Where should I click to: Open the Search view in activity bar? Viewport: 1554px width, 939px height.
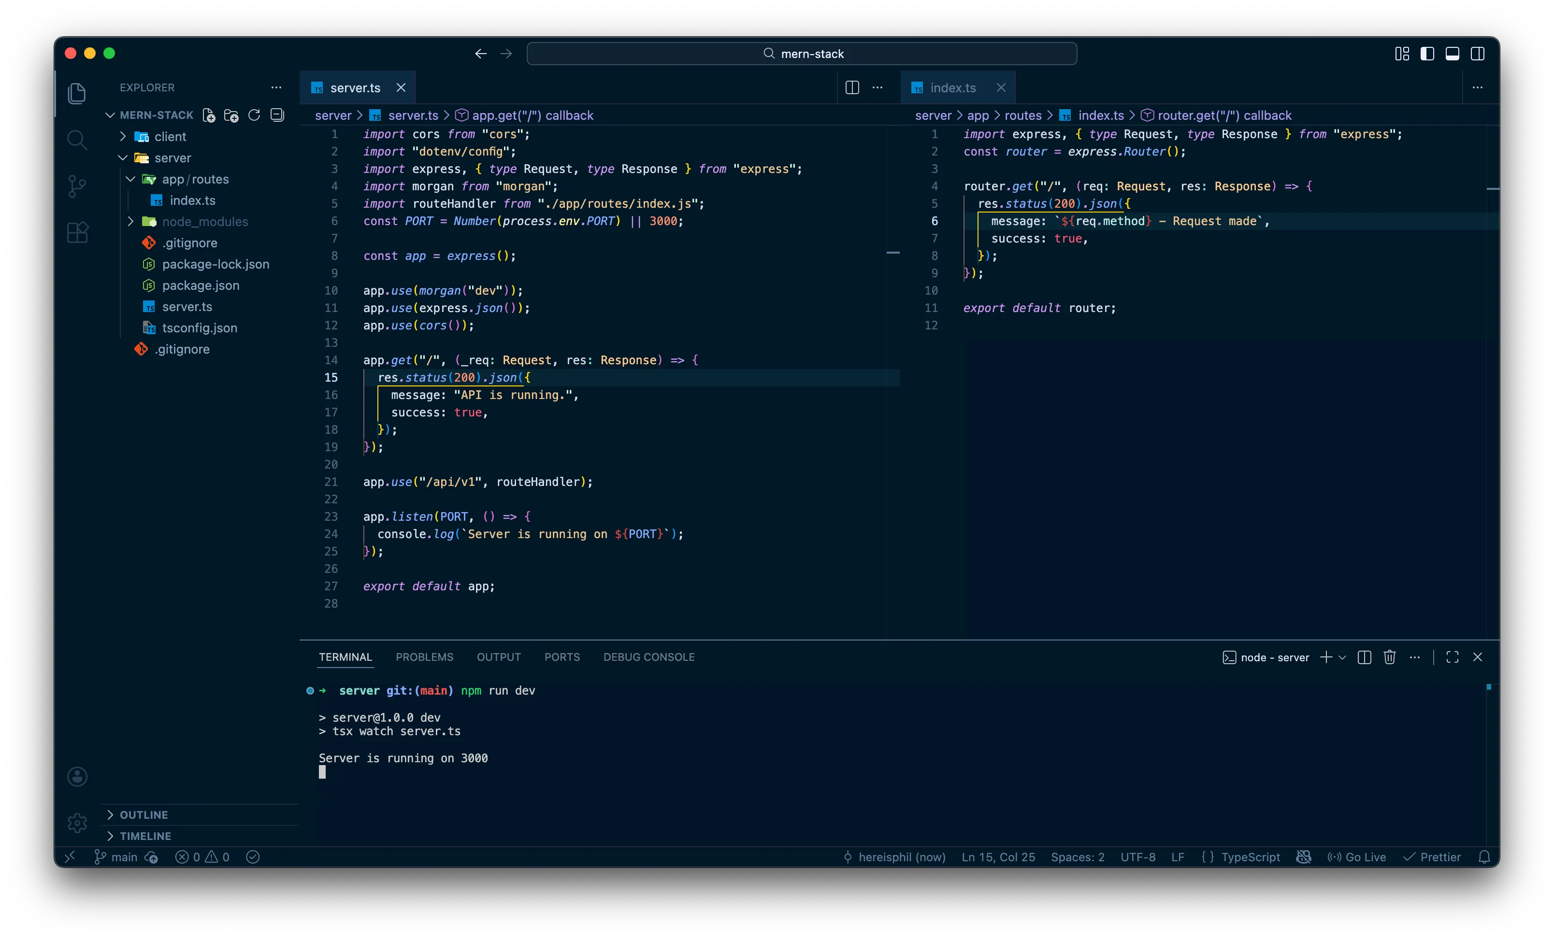pos(77,140)
